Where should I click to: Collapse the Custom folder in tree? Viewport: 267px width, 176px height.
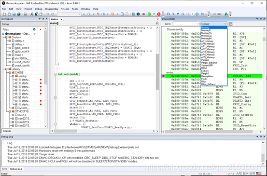point(6,37)
